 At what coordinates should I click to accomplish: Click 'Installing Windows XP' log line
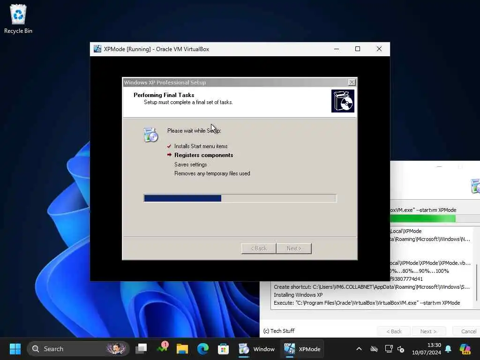tap(298, 295)
